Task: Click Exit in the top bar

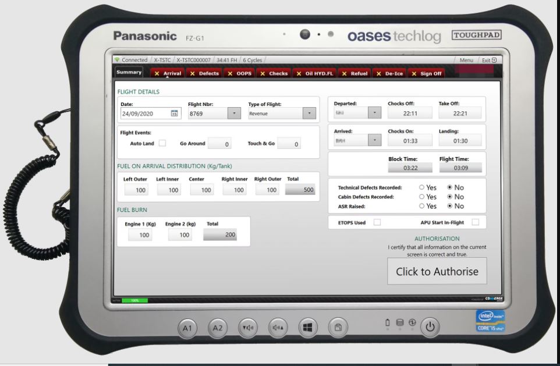Action: (489, 60)
